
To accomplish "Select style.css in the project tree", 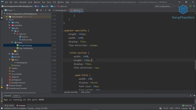I will pyautogui.click(x=25, y=37).
